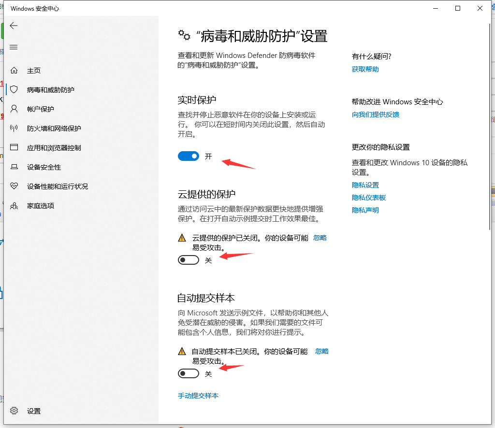This screenshot has width=495, height=428.
Task: Click the Home (主页) house icon
Action: pyautogui.click(x=14, y=71)
